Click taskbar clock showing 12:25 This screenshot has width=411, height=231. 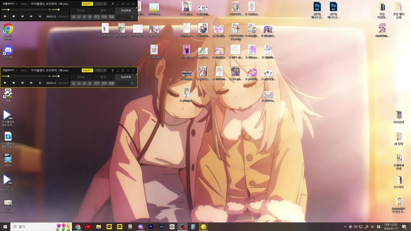(391, 227)
